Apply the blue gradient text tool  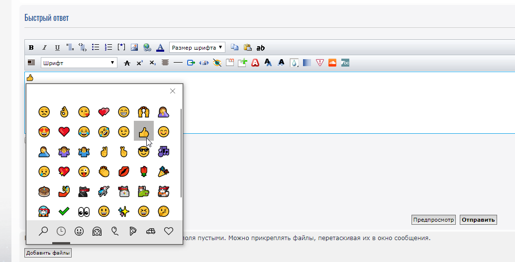[x=307, y=62]
